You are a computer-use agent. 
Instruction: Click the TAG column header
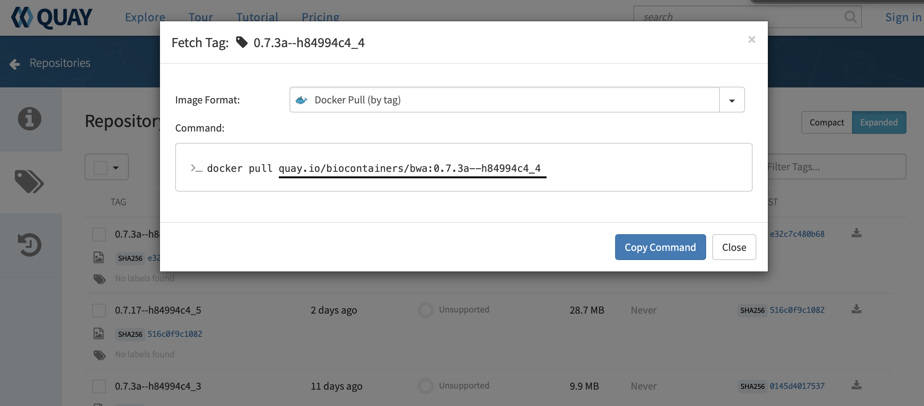click(118, 202)
